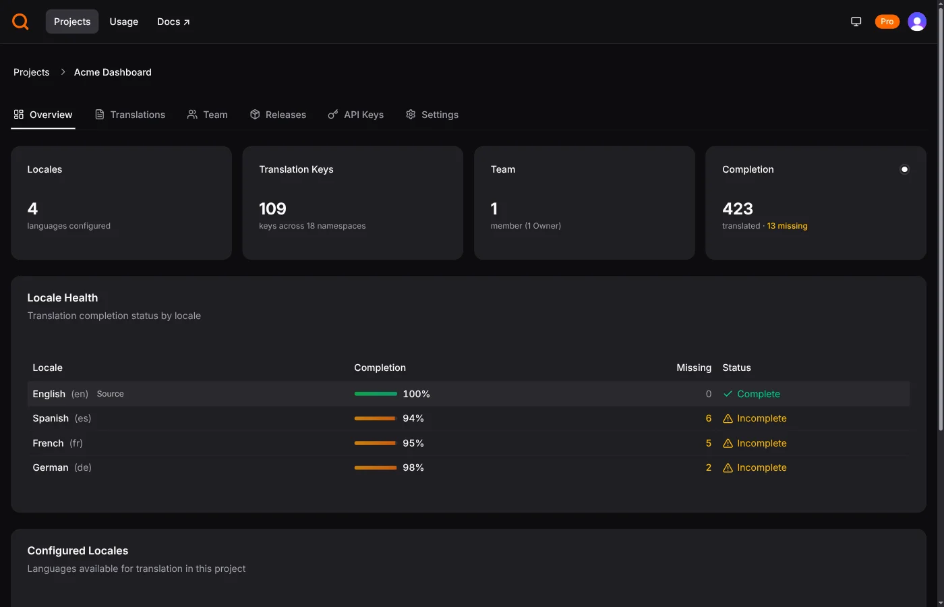Click the package icon beside Releases

click(x=255, y=115)
